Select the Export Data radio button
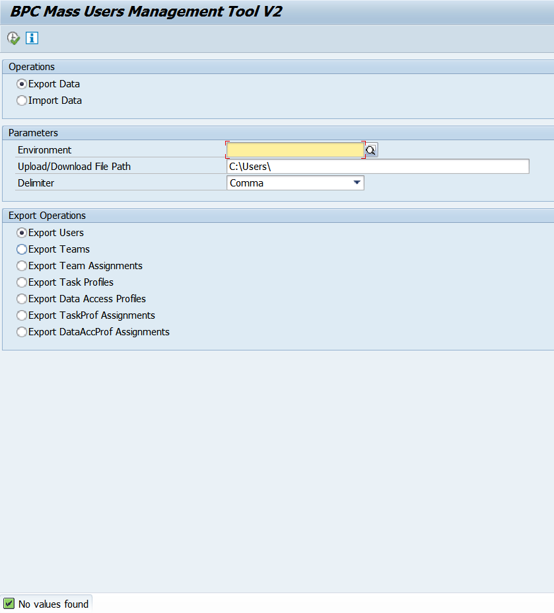Screen dimensions: 554x613 pyautogui.click(x=22, y=84)
